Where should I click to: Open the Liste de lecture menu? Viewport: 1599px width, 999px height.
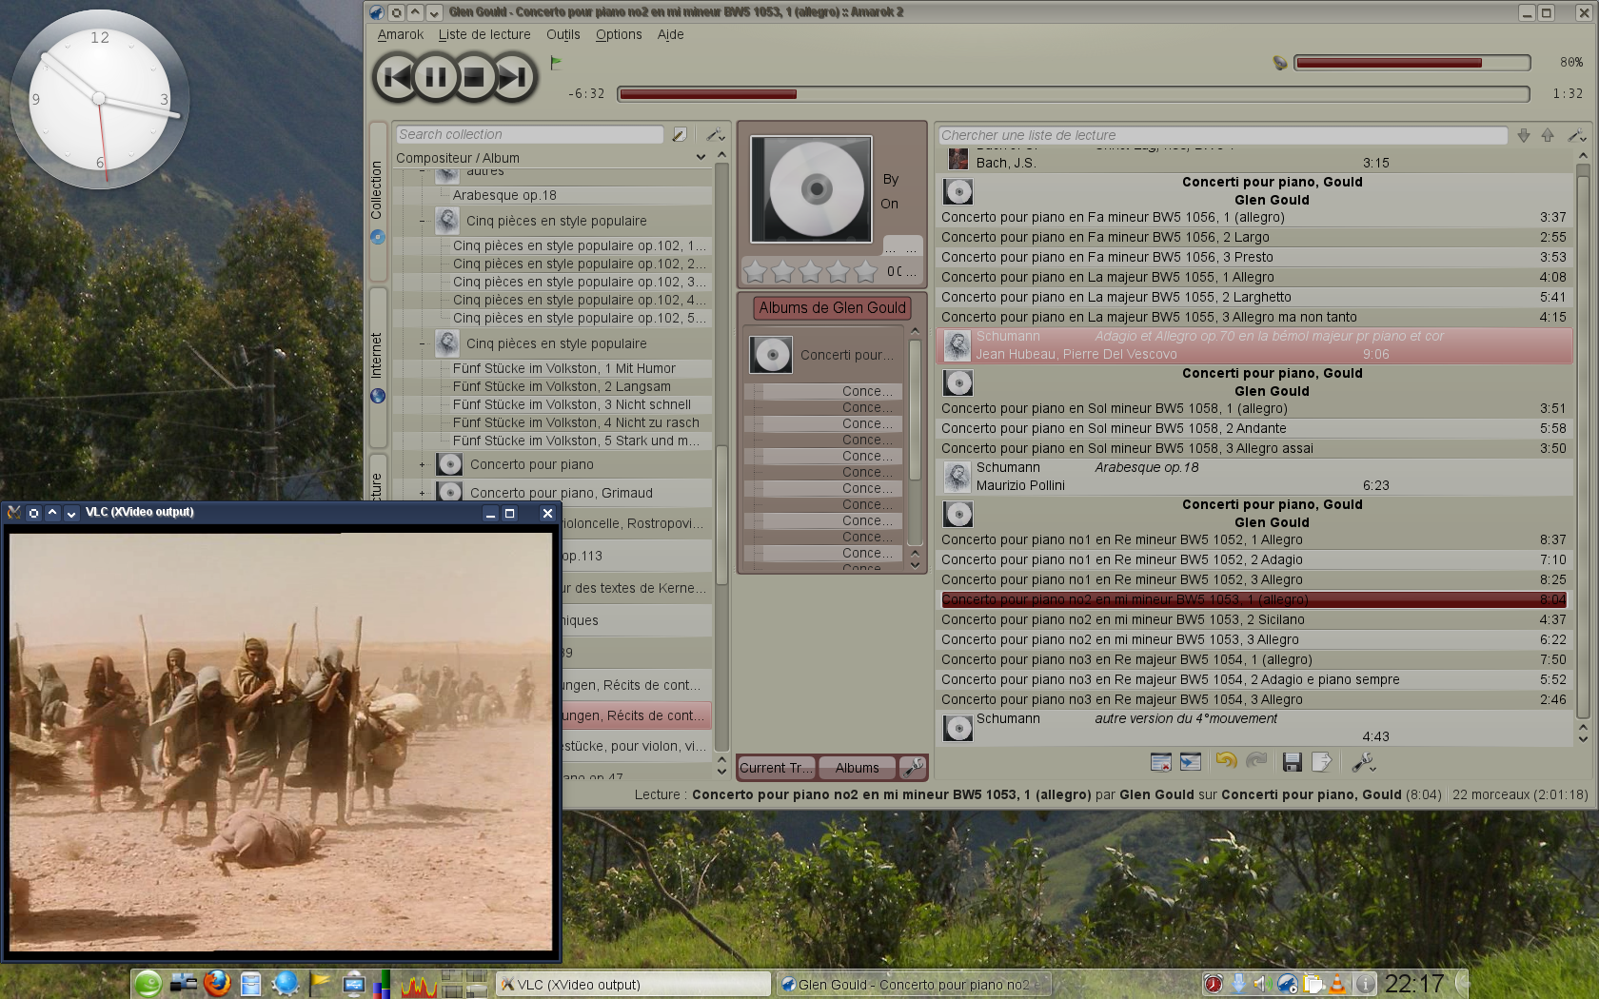pyautogui.click(x=484, y=34)
